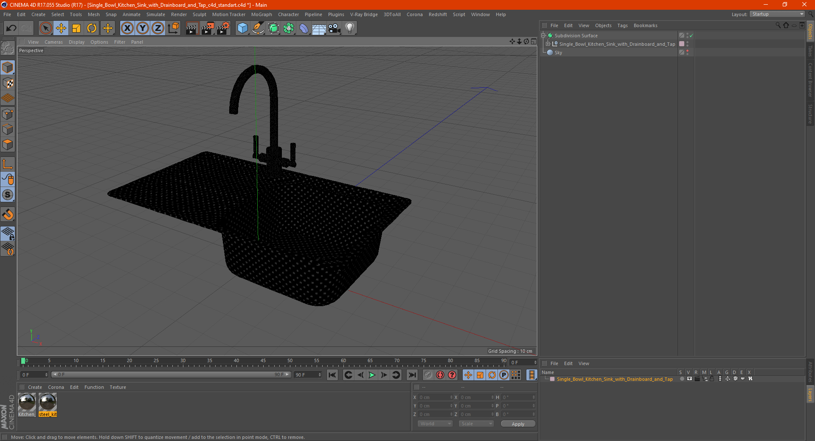Add a Subdivision Surface generator icon

click(x=273, y=28)
